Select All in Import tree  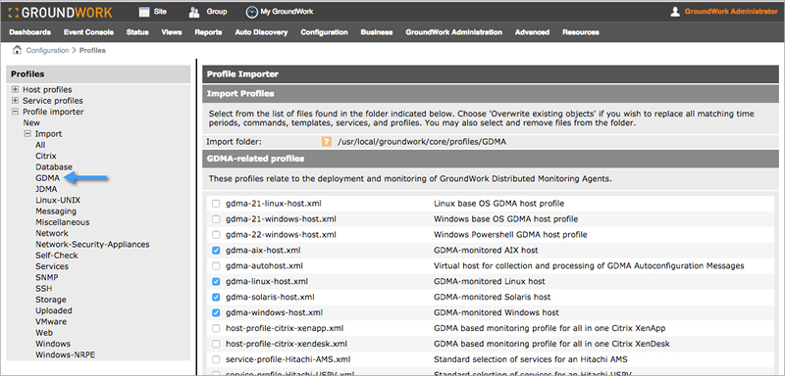[x=40, y=145]
